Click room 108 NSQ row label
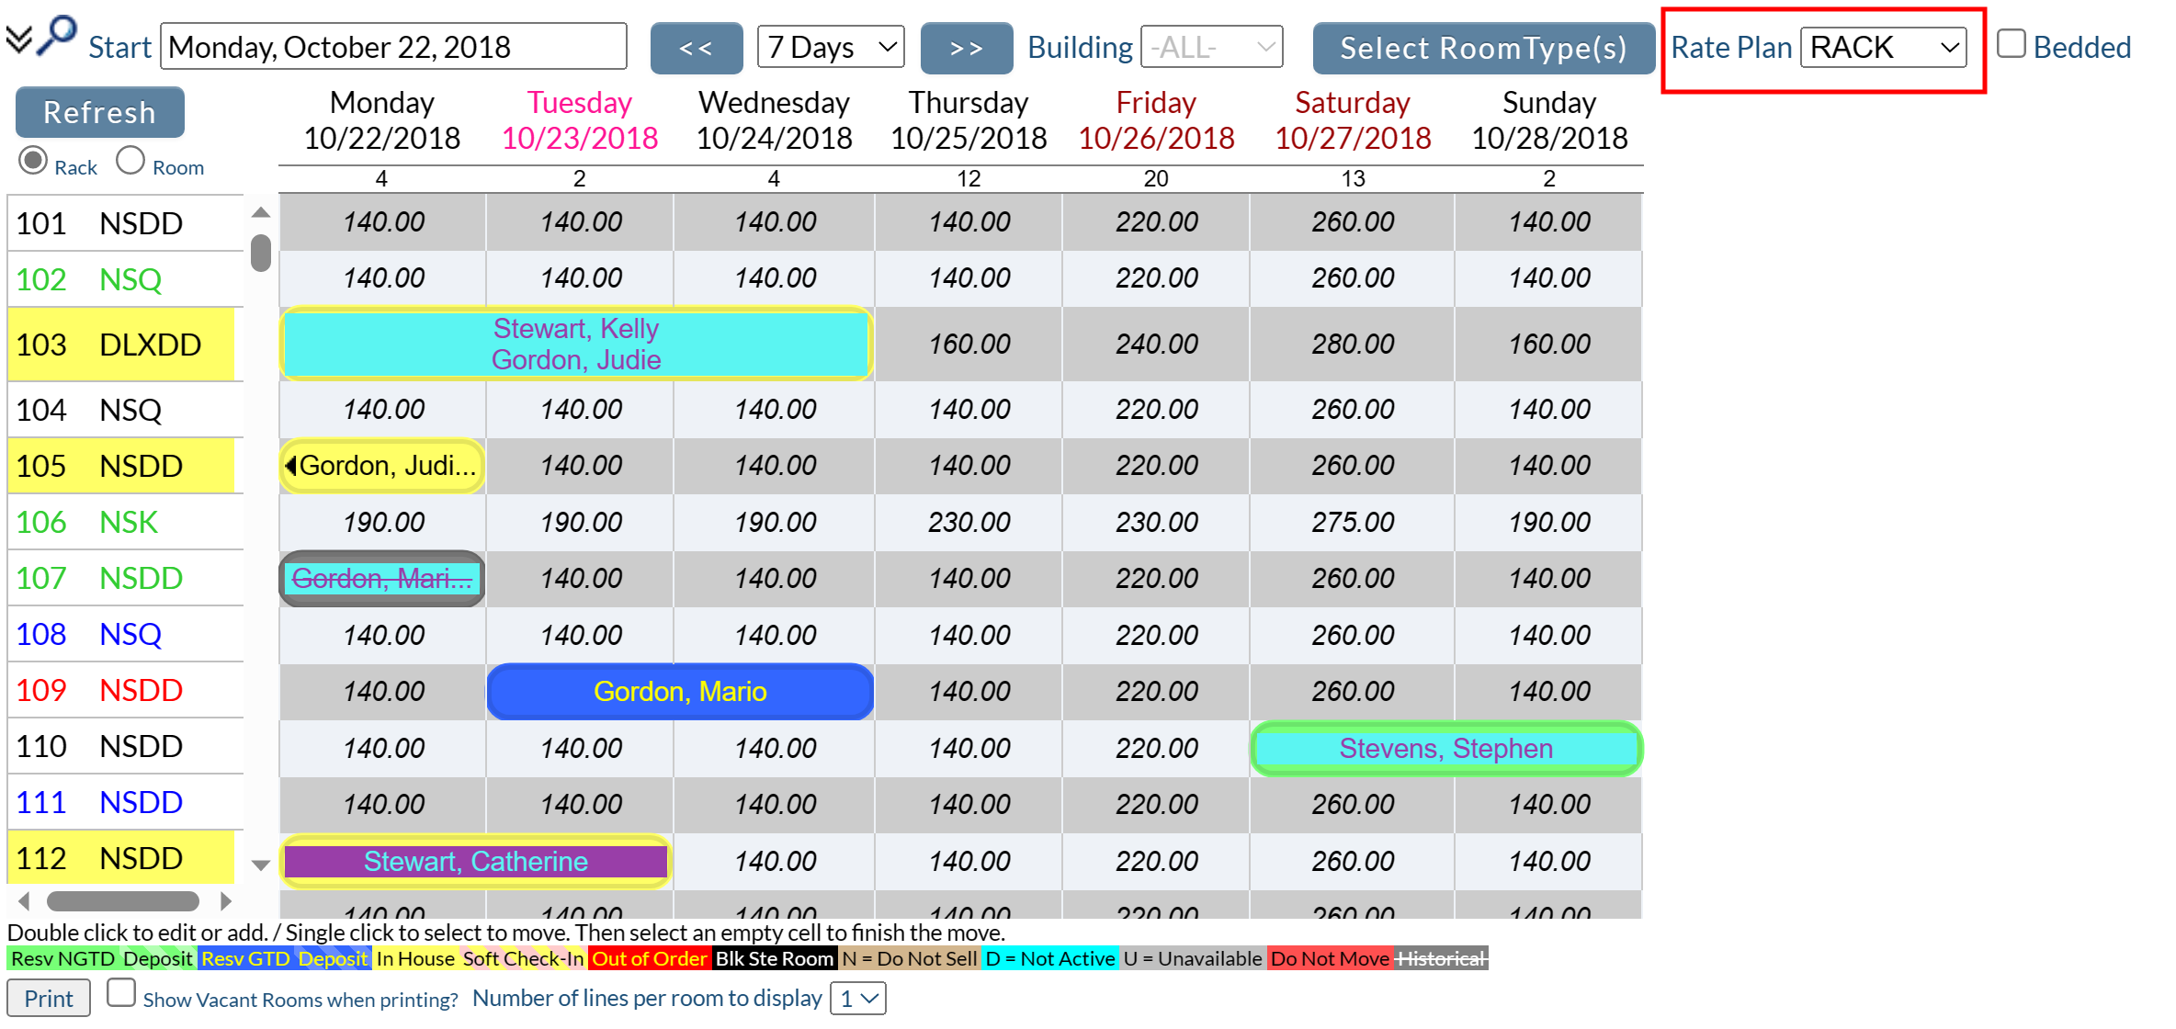The height and width of the screenshot is (1029, 2176). [125, 634]
